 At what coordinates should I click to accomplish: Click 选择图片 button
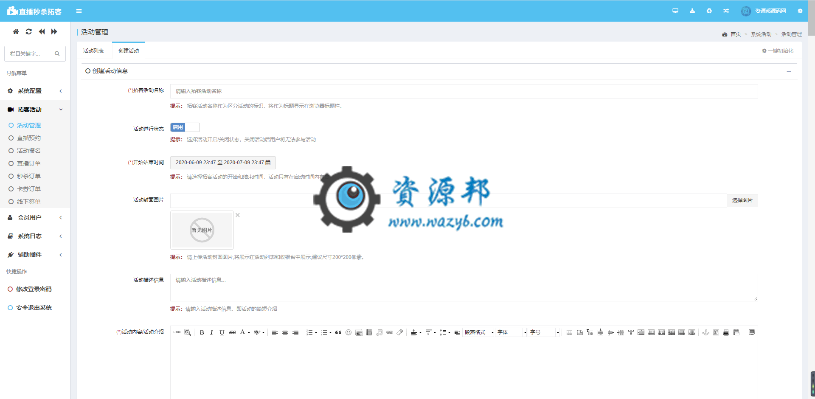[x=742, y=200]
